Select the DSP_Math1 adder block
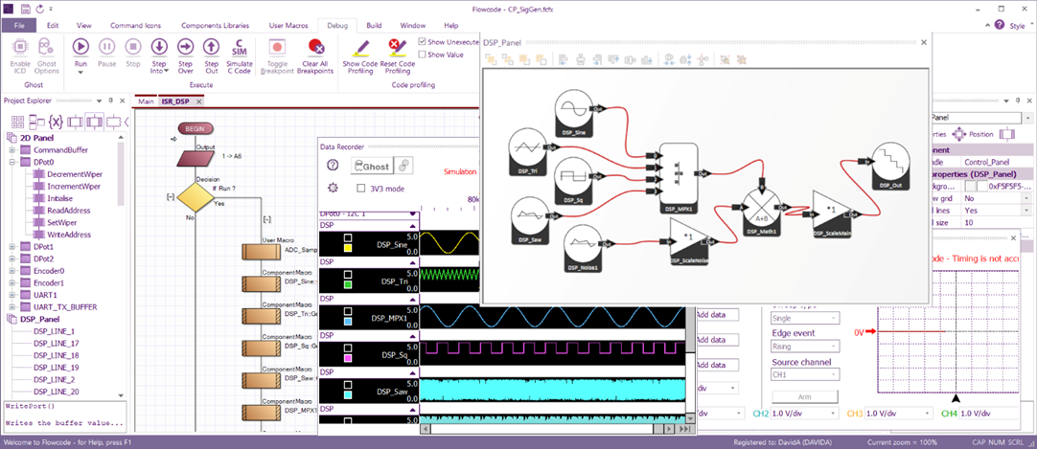 tap(760, 212)
